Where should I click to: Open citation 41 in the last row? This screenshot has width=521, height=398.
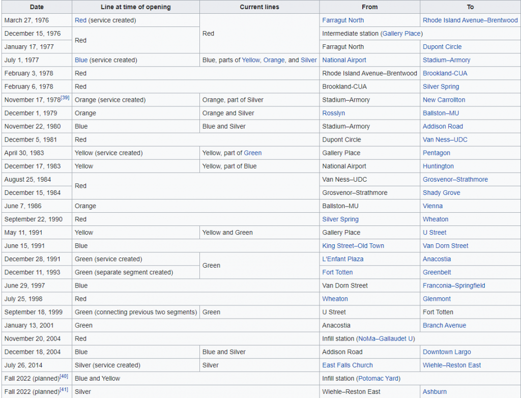tap(64, 389)
